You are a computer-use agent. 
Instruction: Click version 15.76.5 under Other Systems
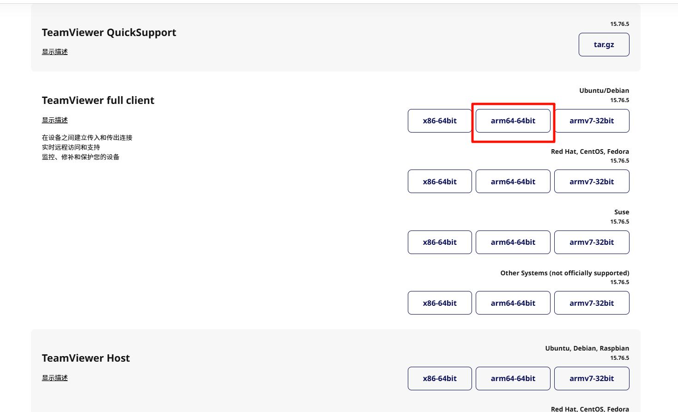point(619,282)
